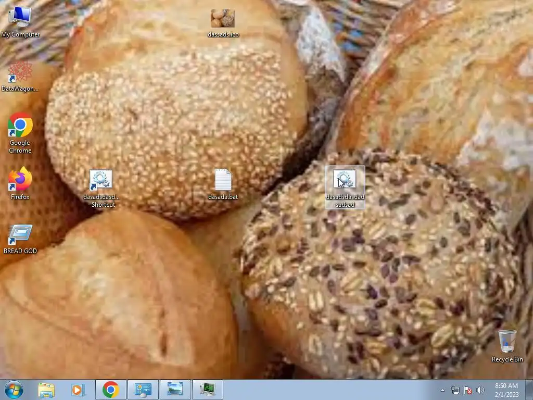Click the BREAD GOD label text

tap(20, 251)
